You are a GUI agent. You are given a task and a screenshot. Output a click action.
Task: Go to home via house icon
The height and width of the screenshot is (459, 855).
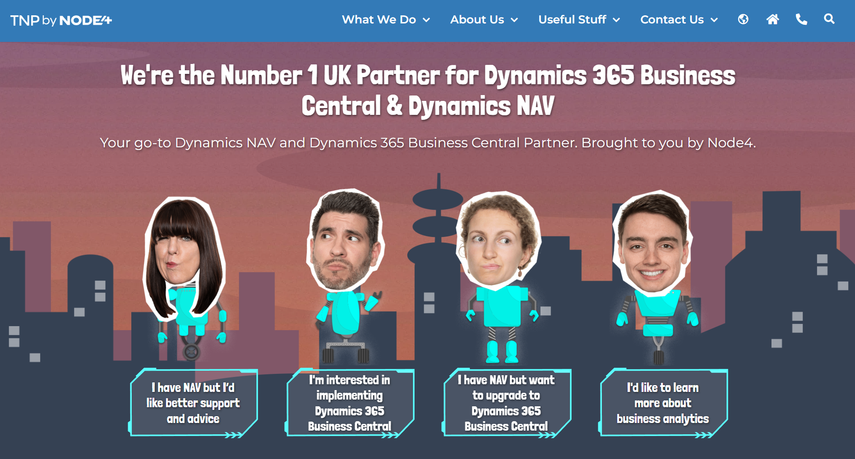pos(772,19)
